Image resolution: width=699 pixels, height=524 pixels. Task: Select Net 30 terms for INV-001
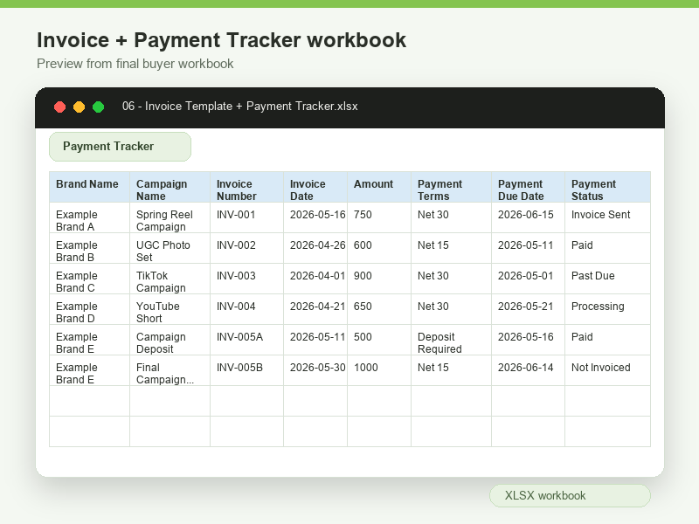[451, 217]
